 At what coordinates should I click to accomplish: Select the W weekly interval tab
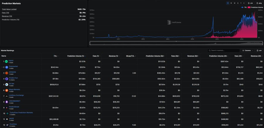point(231,3)
